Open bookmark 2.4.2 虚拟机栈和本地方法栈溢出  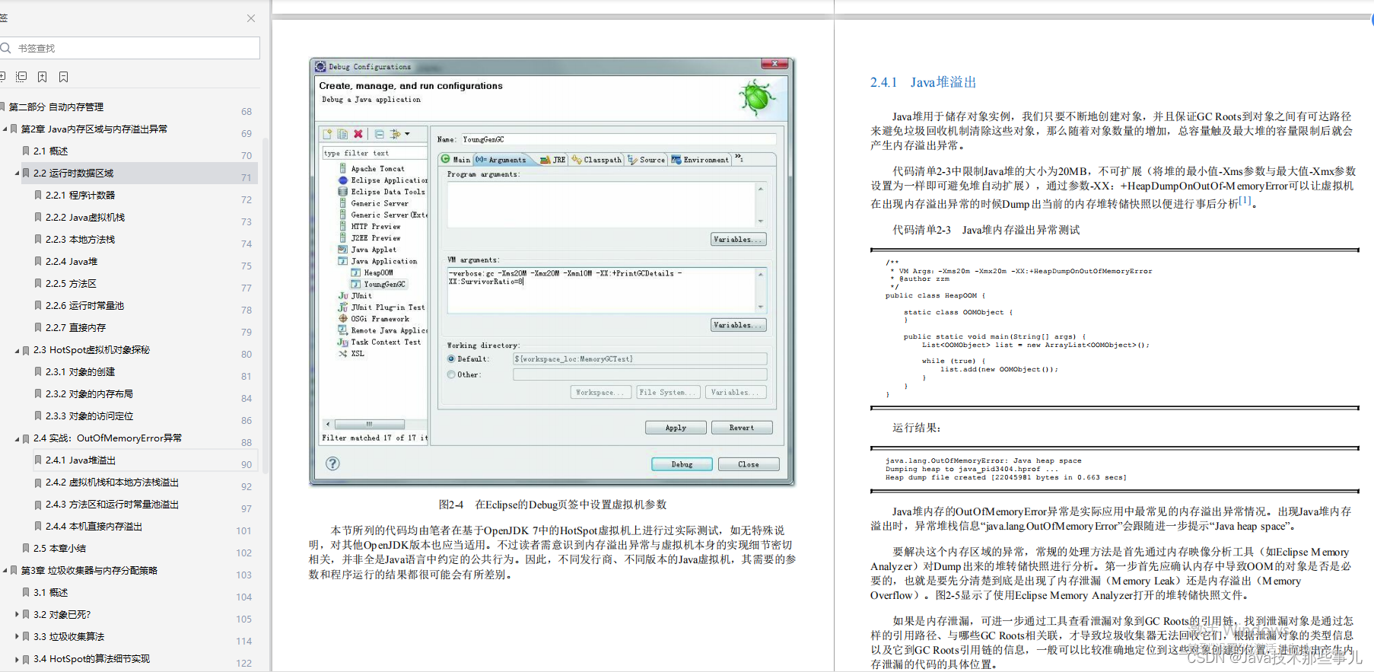click(x=112, y=483)
